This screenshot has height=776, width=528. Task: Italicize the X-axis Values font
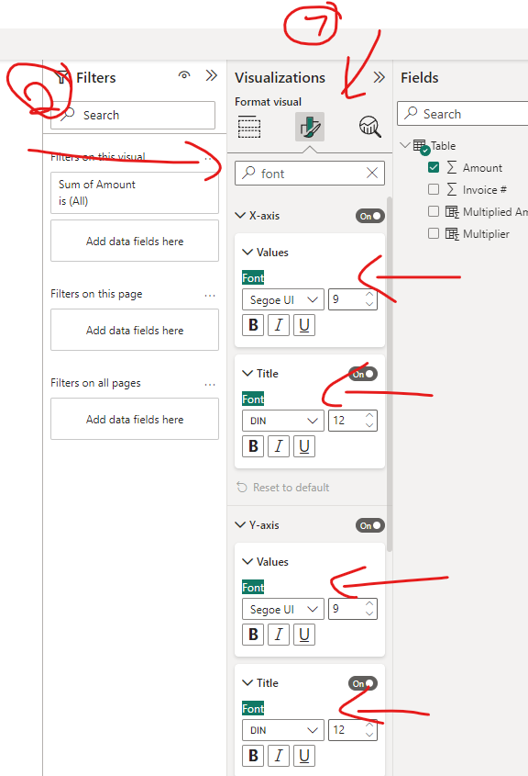click(x=279, y=325)
